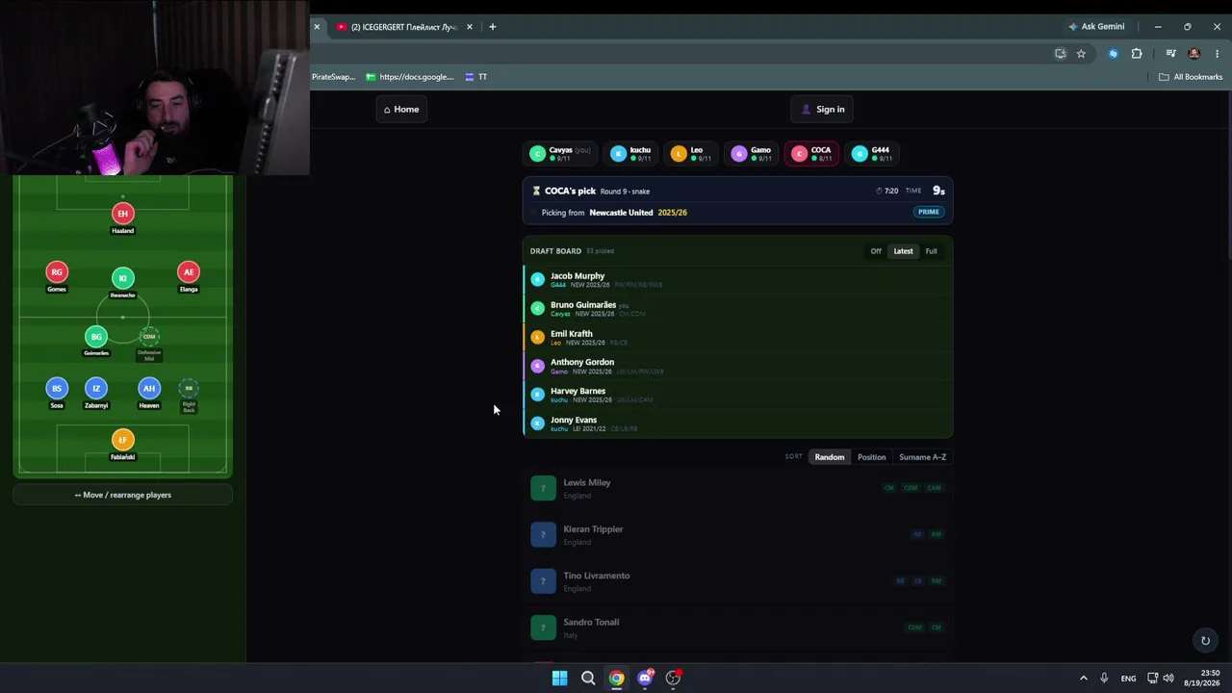Click Bruno Guimarães on the draft board
Viewport: 1232px width, 693px height.
(737, 308)
